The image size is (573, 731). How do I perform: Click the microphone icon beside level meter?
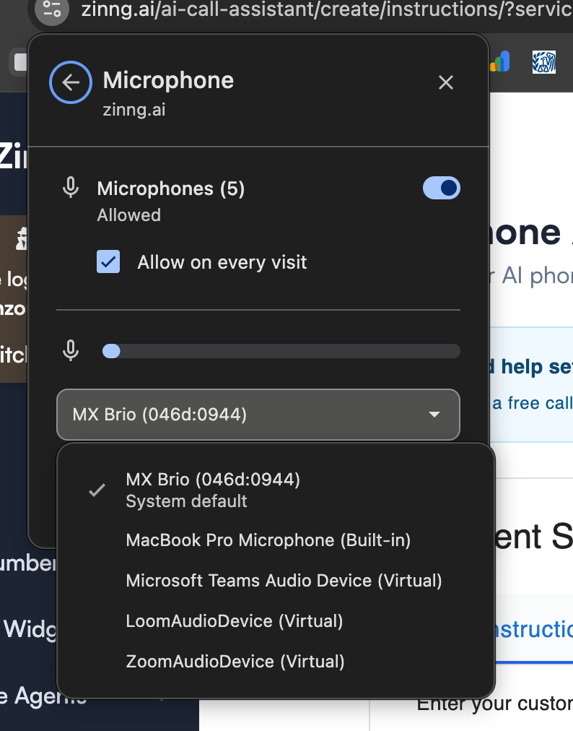[x=71, y=351]
